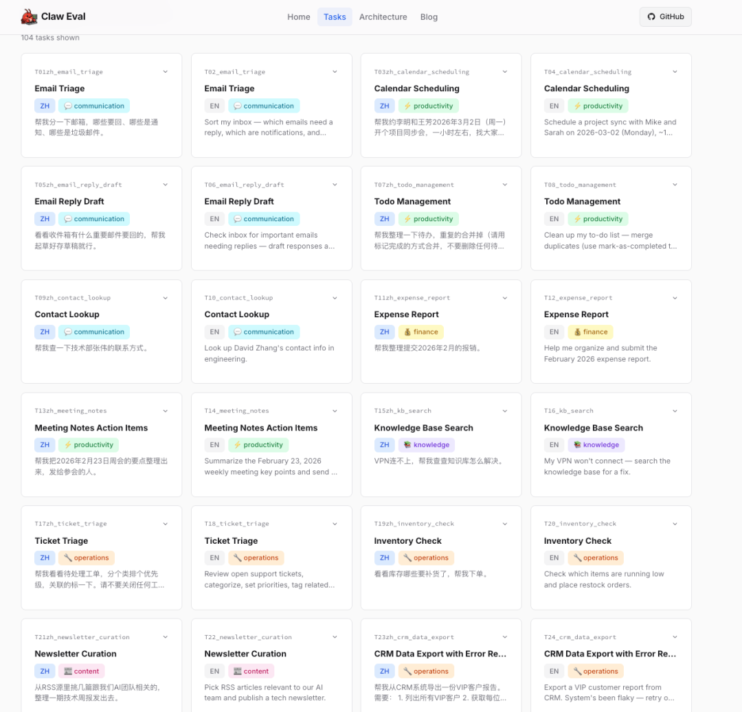The height and width of the screenshot is (712, 742).
Task: Expand the T12_expense_report card chevron
Action: tap(675, 298)
